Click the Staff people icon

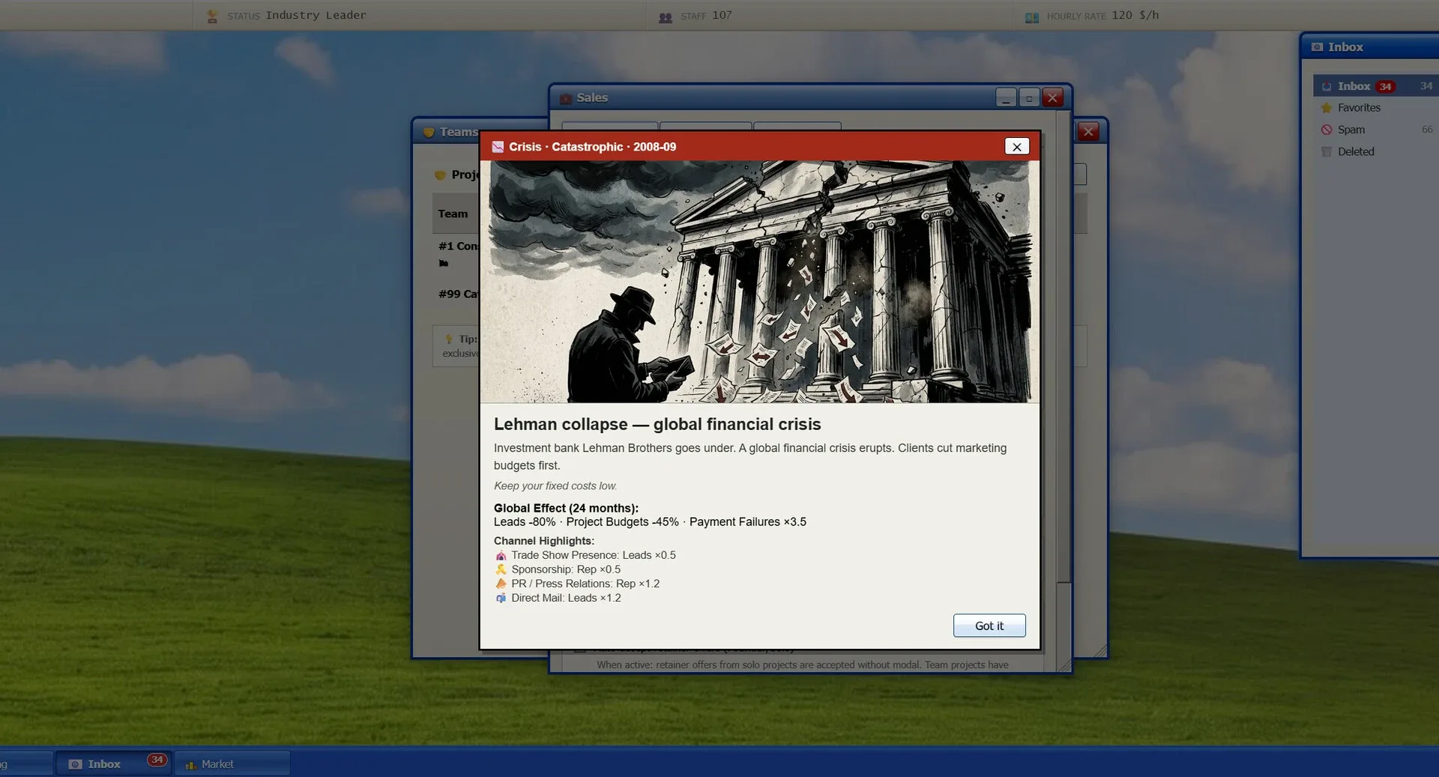(x=665, y=16)
